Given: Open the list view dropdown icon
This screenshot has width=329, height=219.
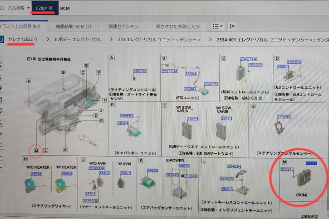Looking at the screenshot, I should point(217,26).
